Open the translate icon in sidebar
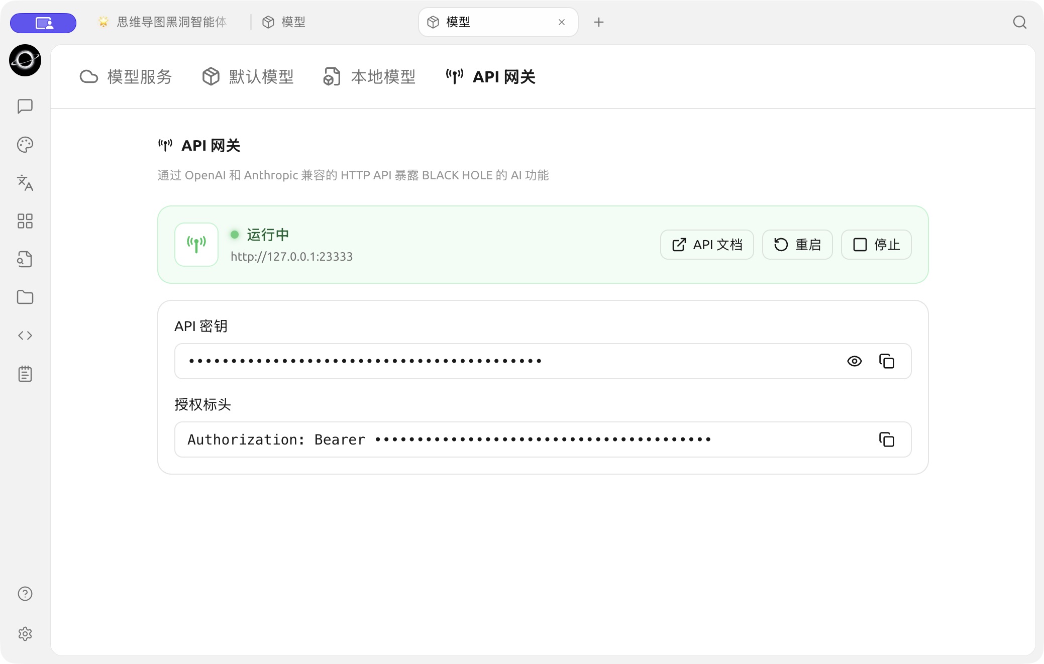 pos(25,183)
